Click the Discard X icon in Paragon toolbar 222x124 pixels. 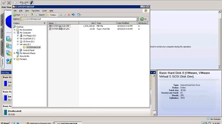click(9, 2)
